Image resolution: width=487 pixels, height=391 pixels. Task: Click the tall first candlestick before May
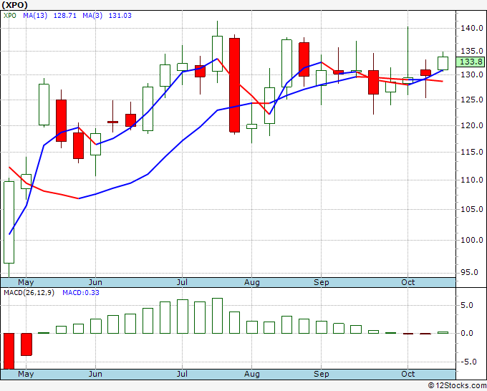click(x=9, y=222)
